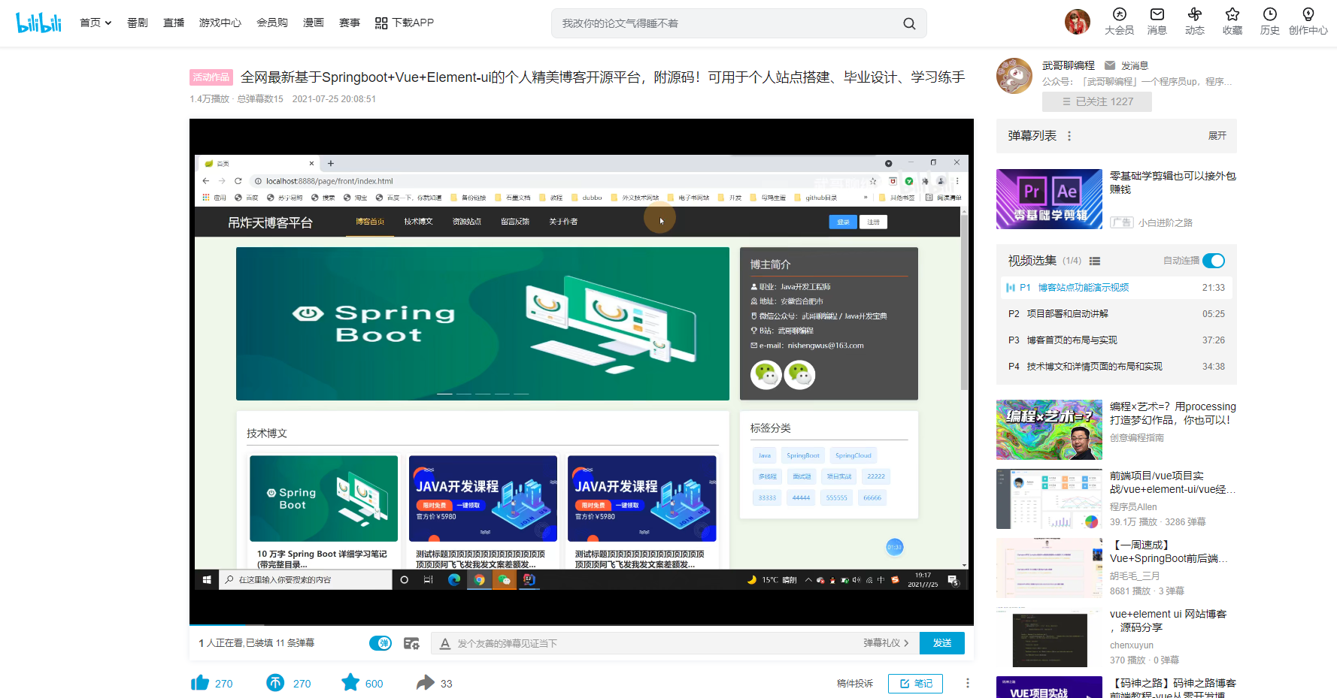Open the danmaku font style icon
This screenshot has height=698, width=1337.
coord(445,643)
